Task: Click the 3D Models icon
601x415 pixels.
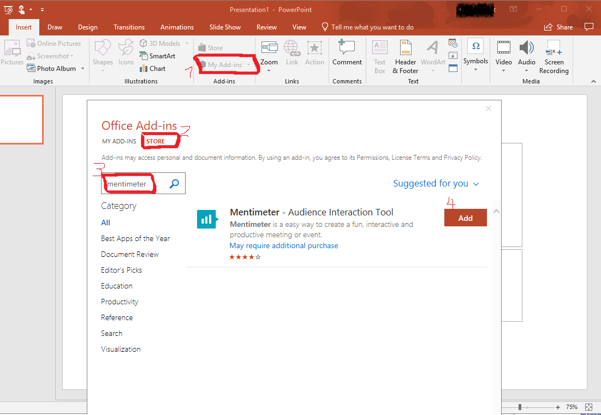Action: pyautogui.click(x=144, y=43)
